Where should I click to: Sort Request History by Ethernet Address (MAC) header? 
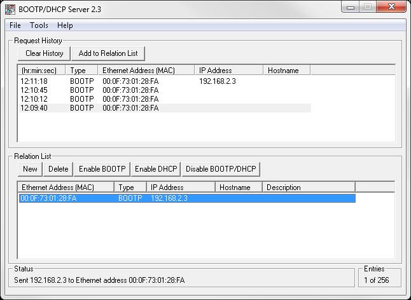(x=146, y=71)
